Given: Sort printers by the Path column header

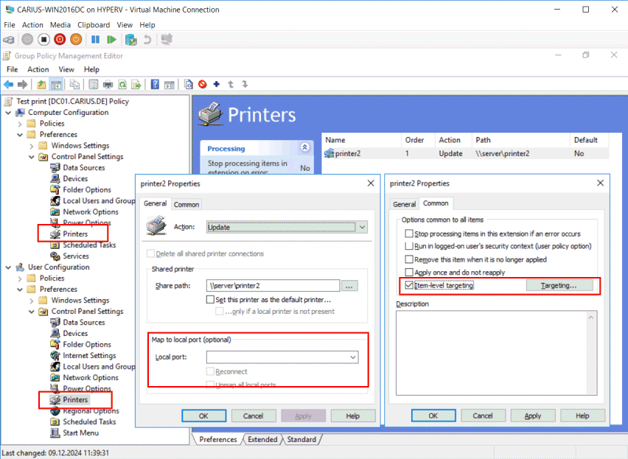Looking at the screenshot, I should click(520, 140).
